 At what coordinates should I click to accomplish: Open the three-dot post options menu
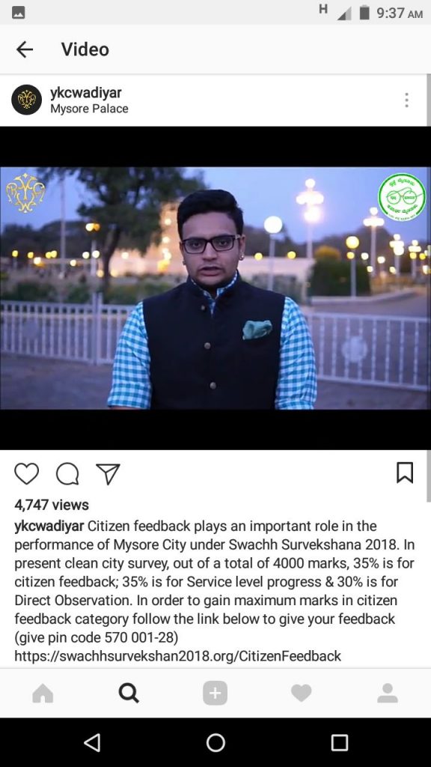tap(406, 100)
